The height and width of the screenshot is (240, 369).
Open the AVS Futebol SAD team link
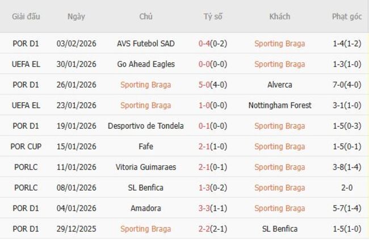(145, 44)
